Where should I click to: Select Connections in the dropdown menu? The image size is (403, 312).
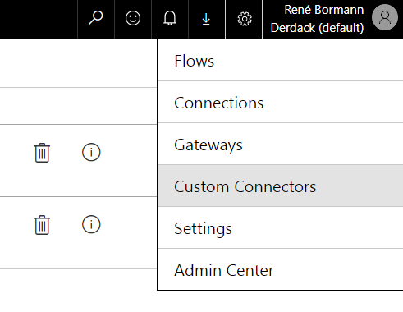(280, 102)
